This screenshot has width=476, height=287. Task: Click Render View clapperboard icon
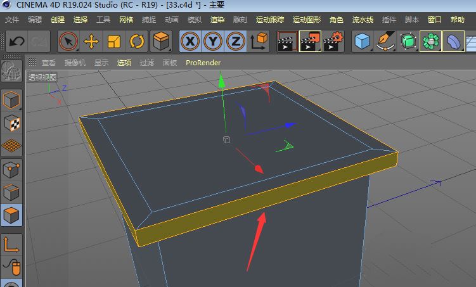click(287, 41)
